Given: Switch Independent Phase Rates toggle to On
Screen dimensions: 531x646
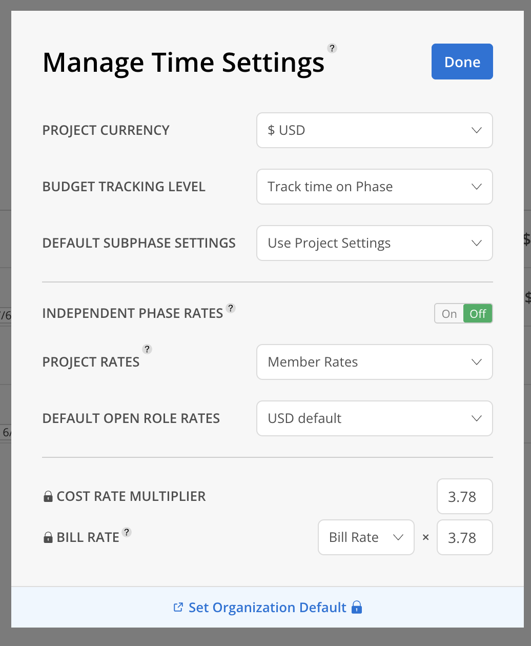Looking at the screenshot, I should (x=449, y=314).
